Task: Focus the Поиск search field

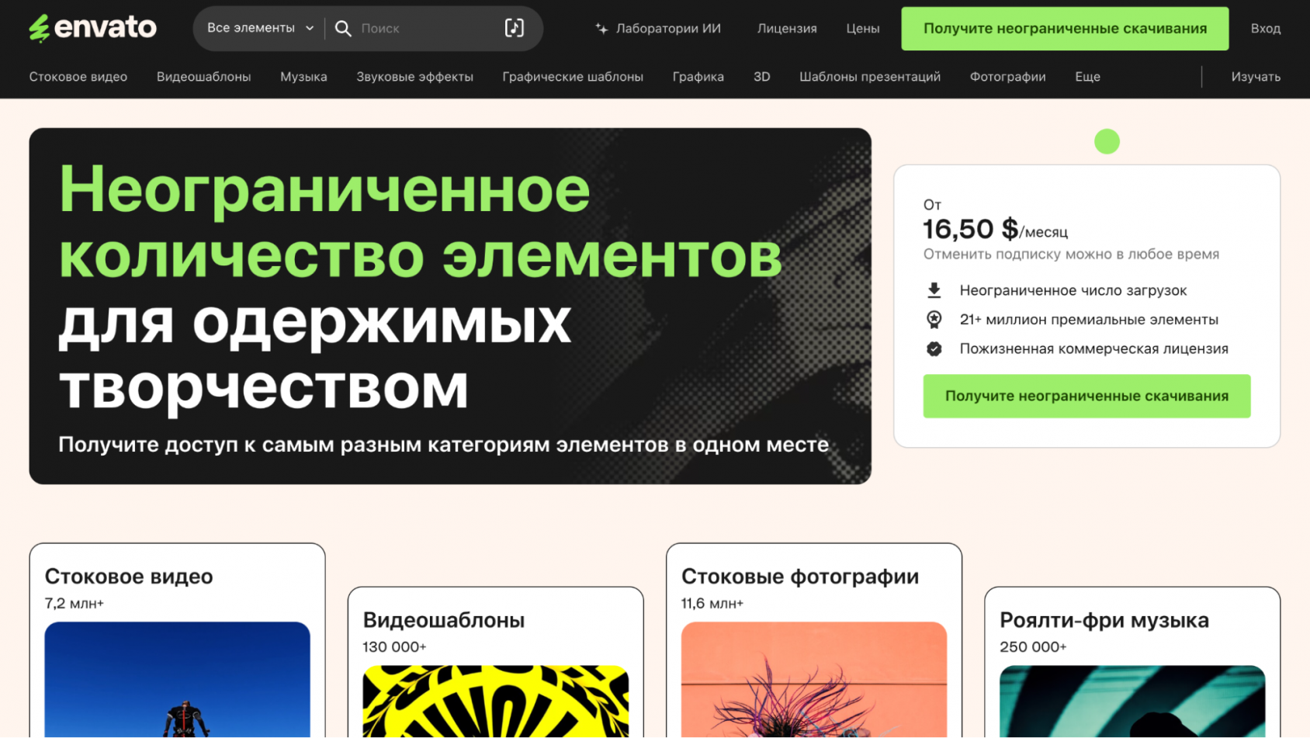Action: [427, 29]
